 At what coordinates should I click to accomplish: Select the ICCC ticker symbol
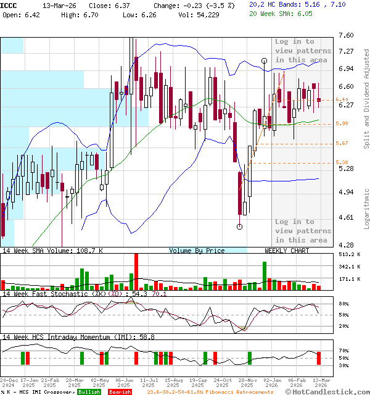pyautogui.click(x=9, y=4)
